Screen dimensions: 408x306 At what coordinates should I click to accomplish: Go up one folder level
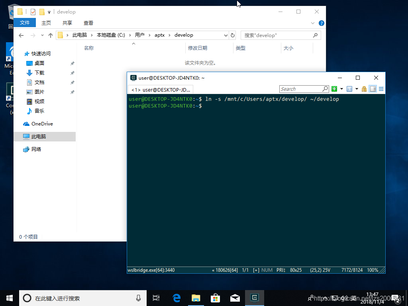click(x=51, y=35)
